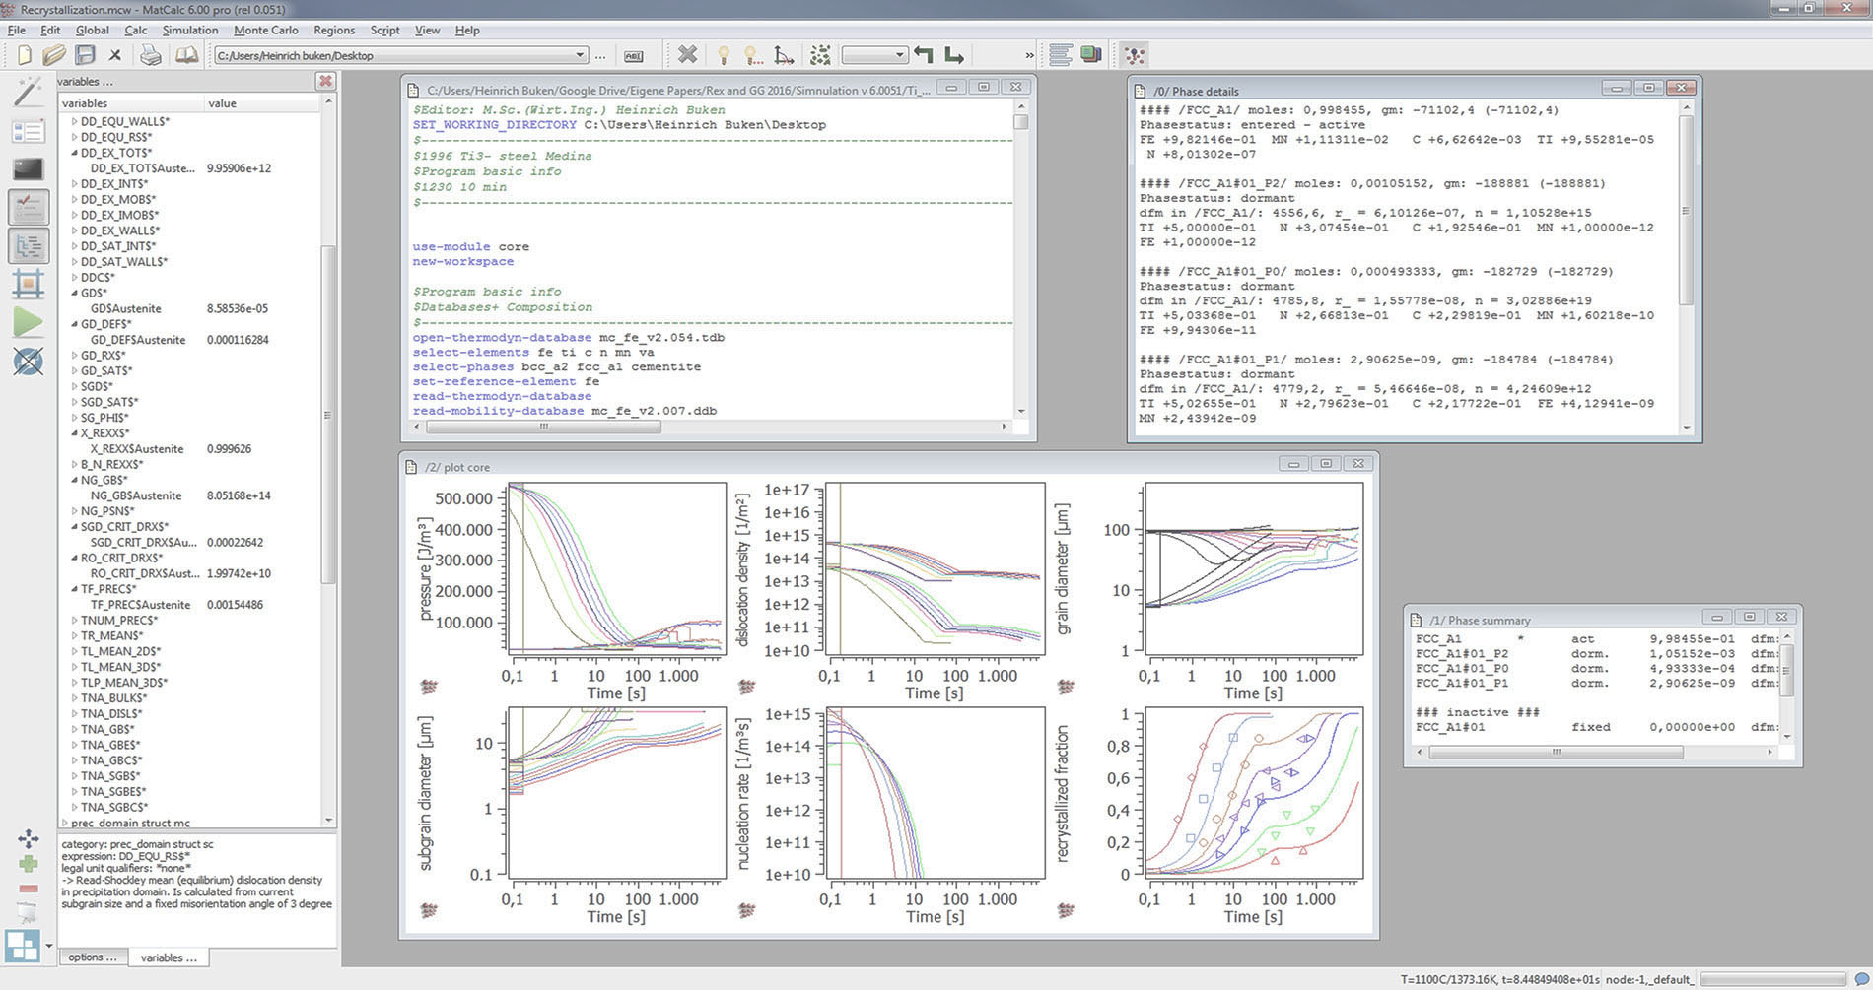Click the stop calculation globe icon

tap(29, 363)
